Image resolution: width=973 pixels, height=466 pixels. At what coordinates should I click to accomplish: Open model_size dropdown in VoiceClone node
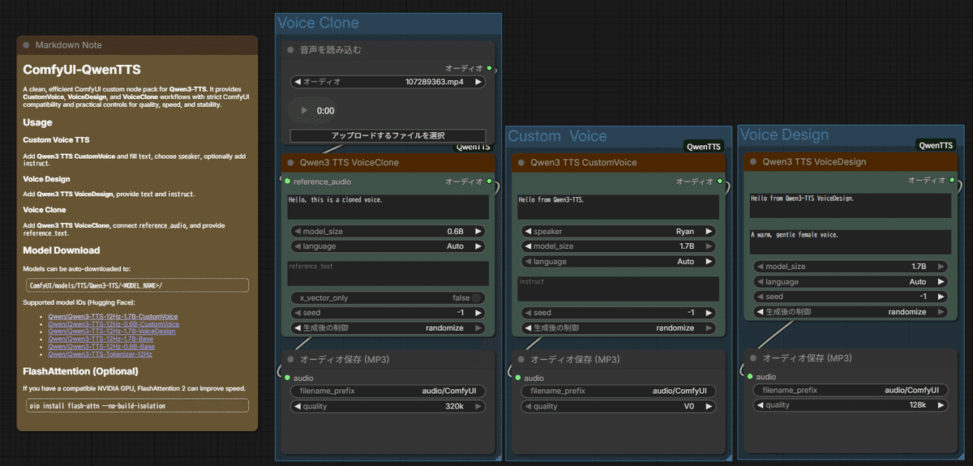pos(388,231)
